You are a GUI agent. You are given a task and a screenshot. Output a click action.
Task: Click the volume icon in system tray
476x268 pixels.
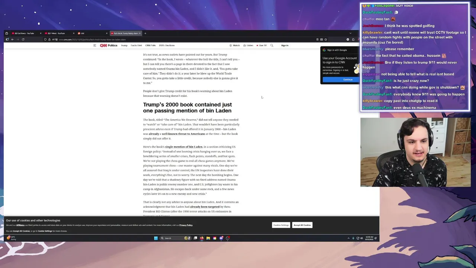361,238
